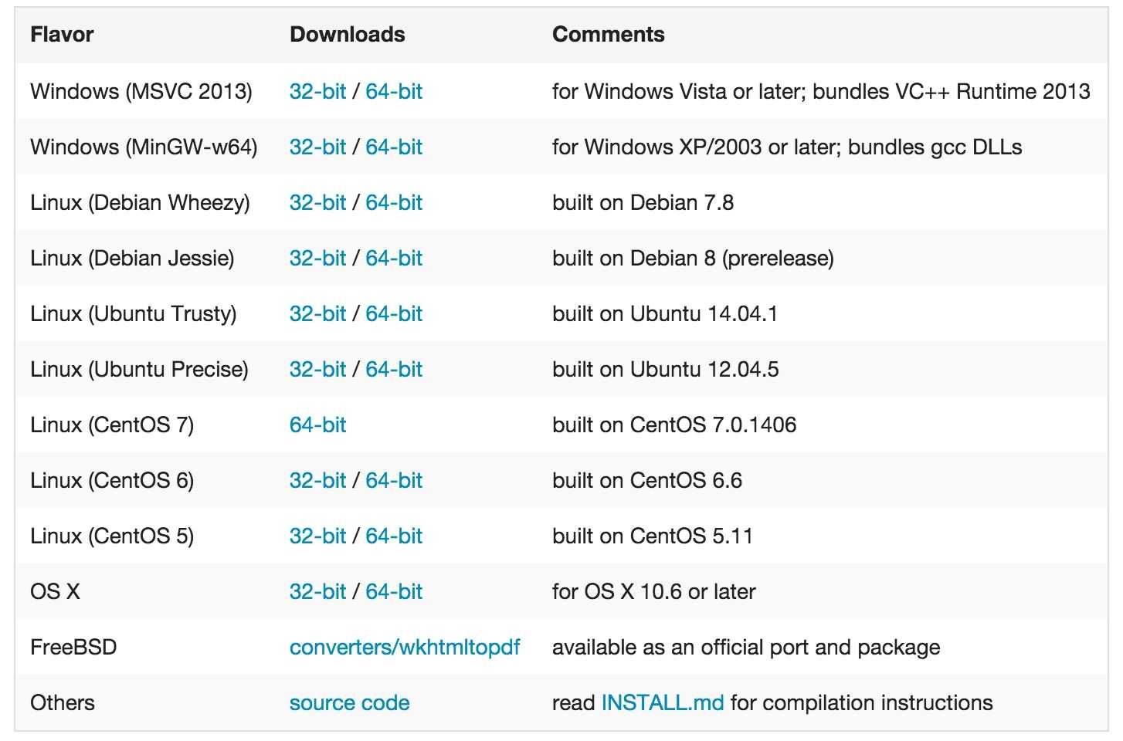Download 32-bit CentOS 5 package
The width and height of the screenshot is (1123, 741).
(x=317, y=536)
